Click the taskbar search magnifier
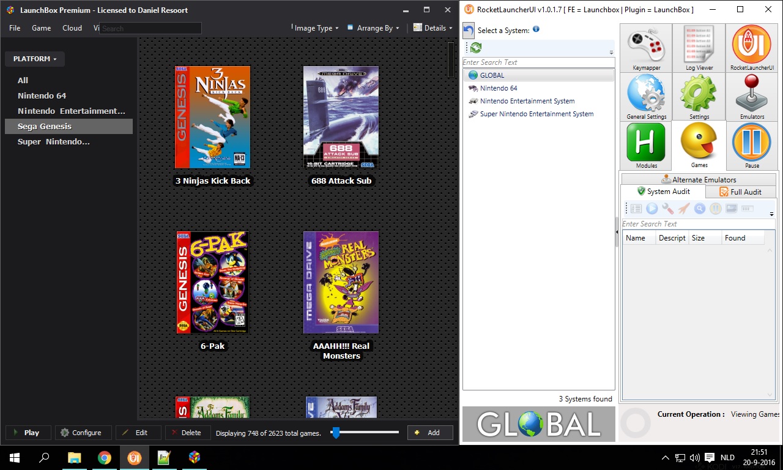This screenshot has width=783, height=470. click(45, 457)
